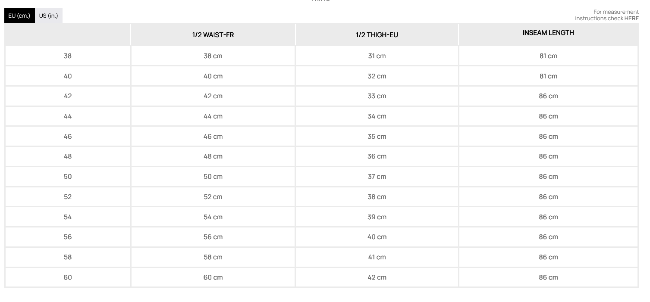The height and width of the screenshot is (302, 650).
Task: Switch to the US (in.) tab
Action: pos(48,16)
